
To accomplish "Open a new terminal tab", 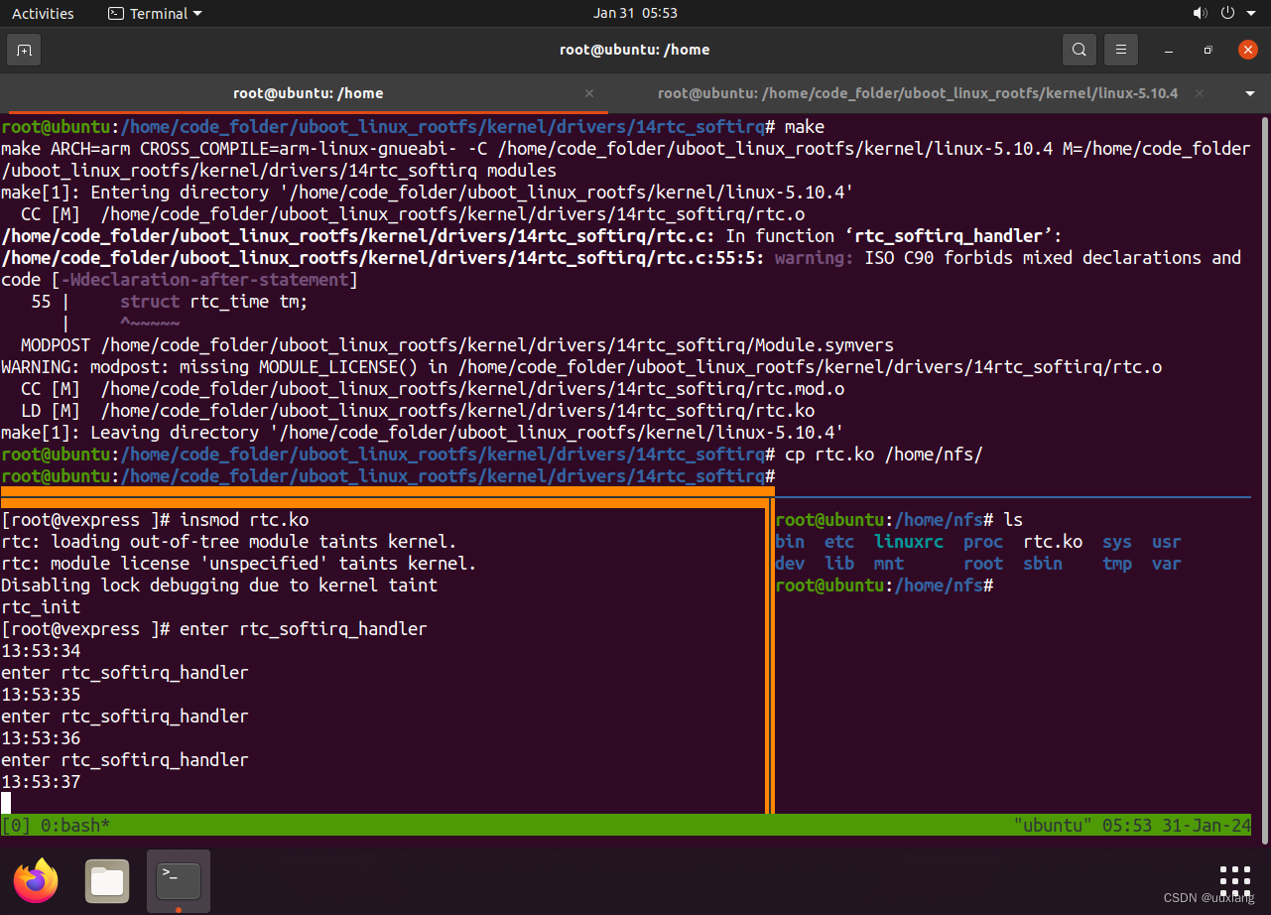I will click(24, 50).
